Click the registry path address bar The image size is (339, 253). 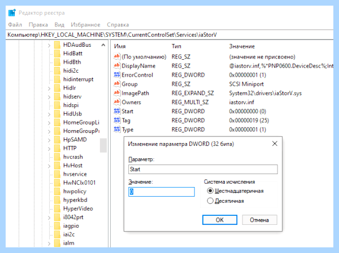click(169, 35)
